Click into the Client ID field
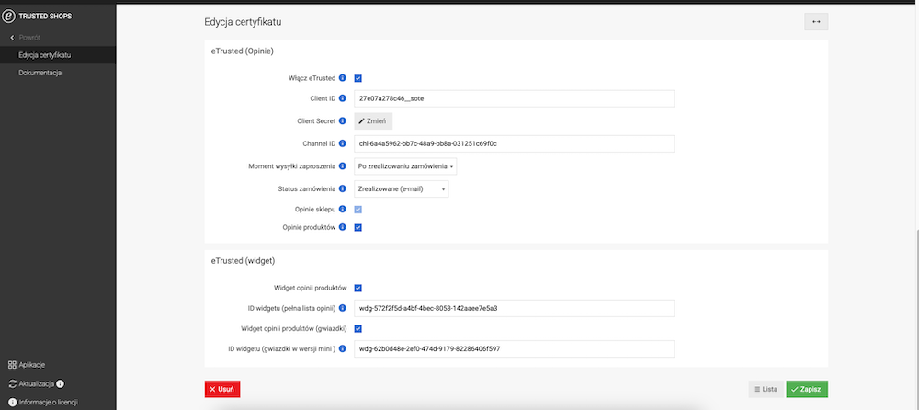919x410 pixels. click(x=514, y=98)
